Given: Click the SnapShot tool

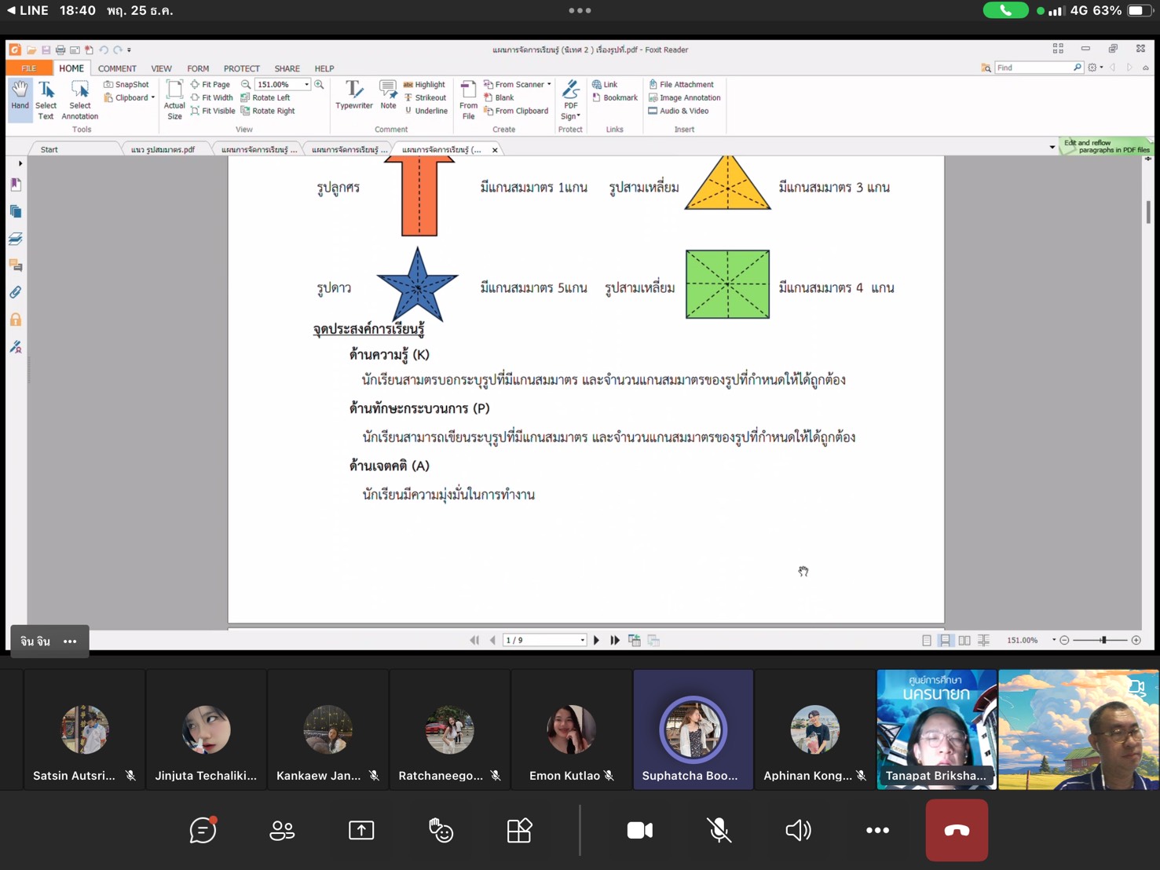Looking at the screenshot, I should coord(126,84).
